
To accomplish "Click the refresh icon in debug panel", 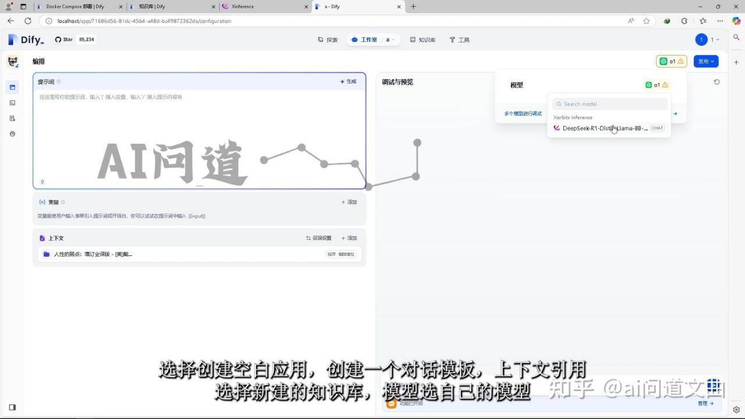I will point(716,82).
